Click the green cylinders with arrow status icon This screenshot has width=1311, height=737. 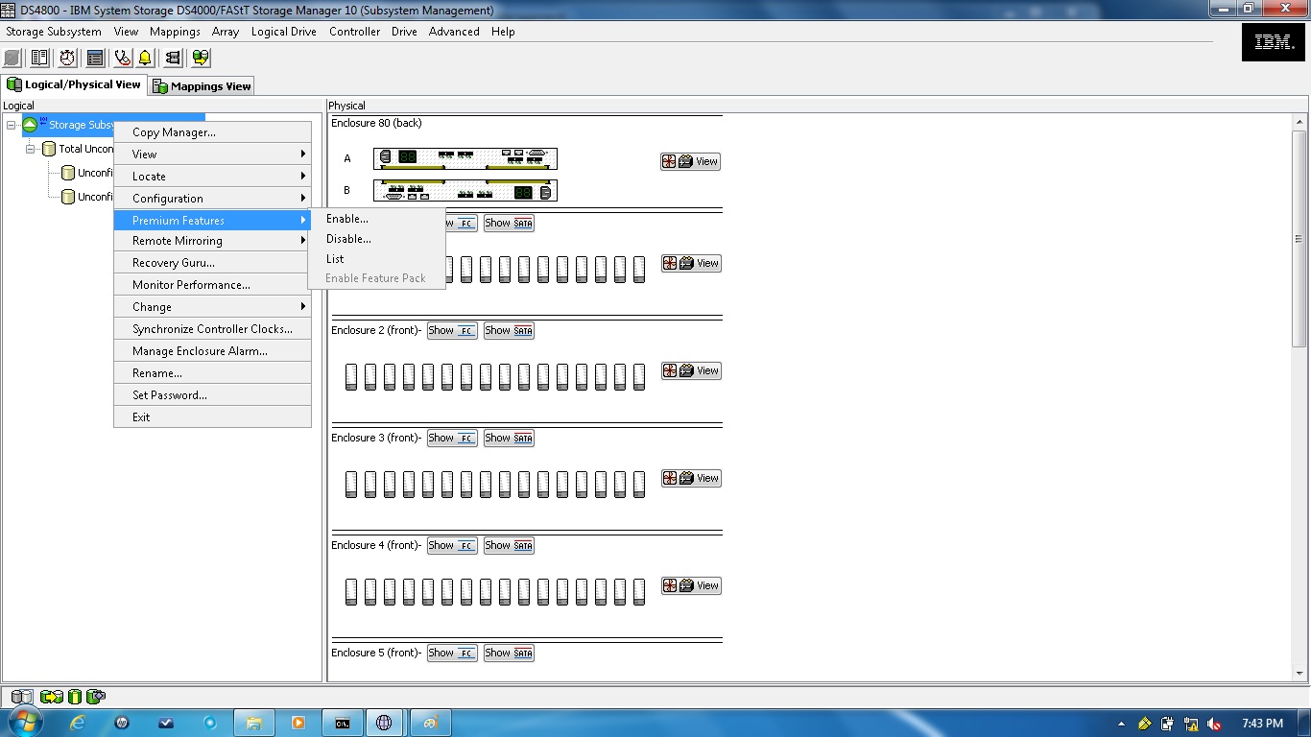pos(52,697)
